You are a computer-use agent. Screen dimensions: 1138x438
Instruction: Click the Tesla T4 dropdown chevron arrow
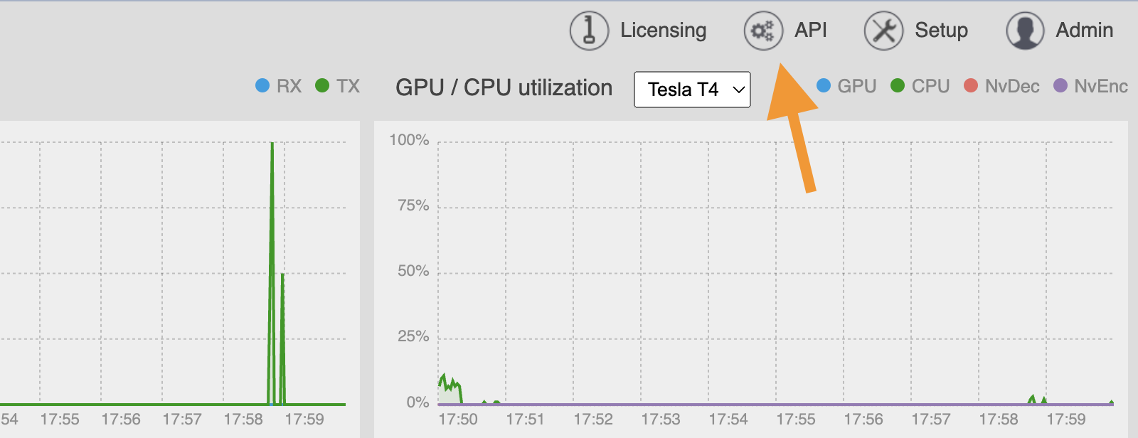coord(739,90)
